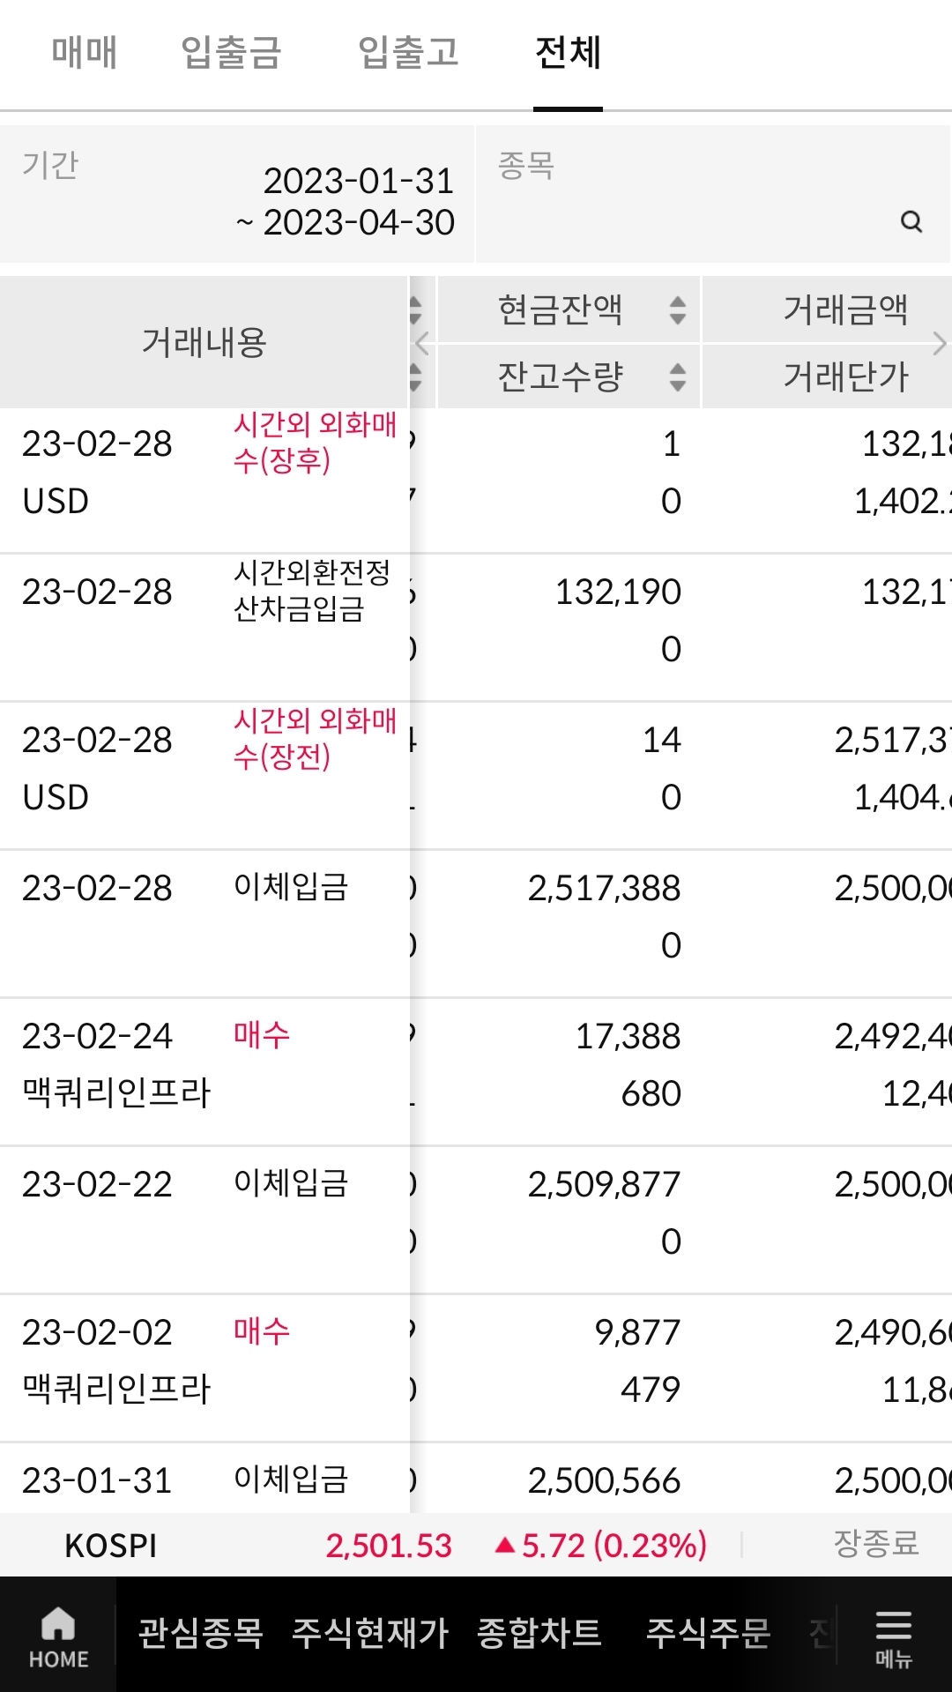Open 주식현재가 from bottom bar
The width and height of the screenshot is (952, 1692).
(370, 1633)
